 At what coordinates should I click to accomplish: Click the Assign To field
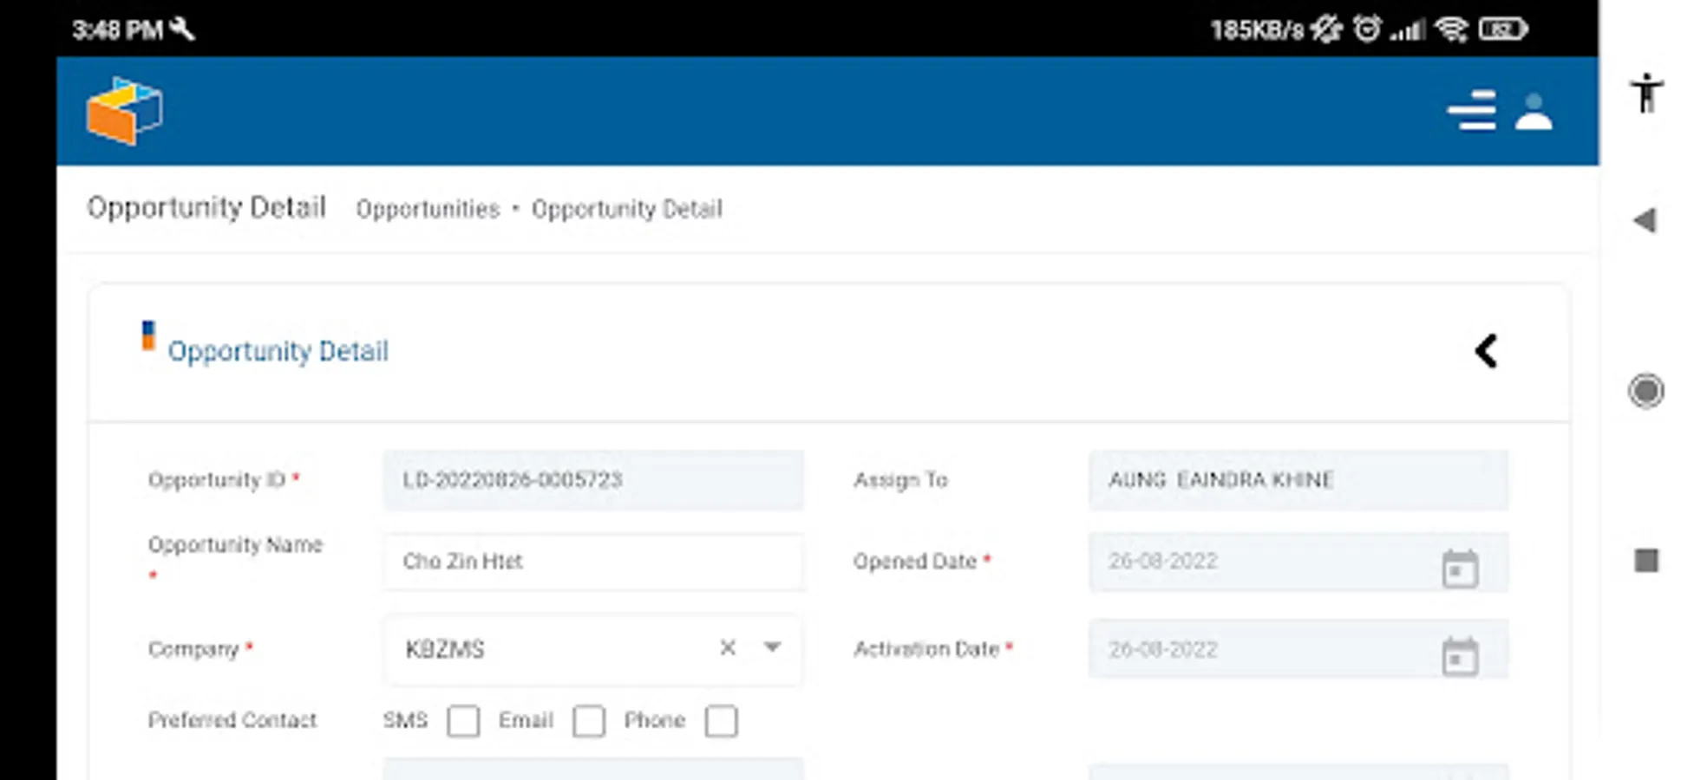[x=1298, y=480]
